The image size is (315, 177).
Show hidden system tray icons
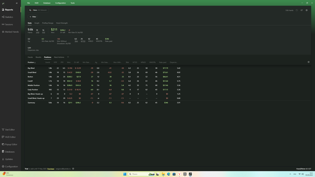(x=290, y=174)
